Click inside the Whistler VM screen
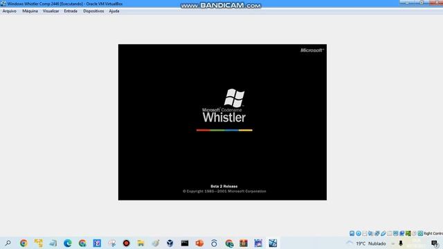 [222, 122]
